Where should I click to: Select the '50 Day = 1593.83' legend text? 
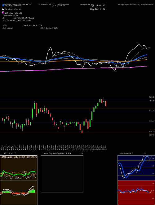(13, 9)
